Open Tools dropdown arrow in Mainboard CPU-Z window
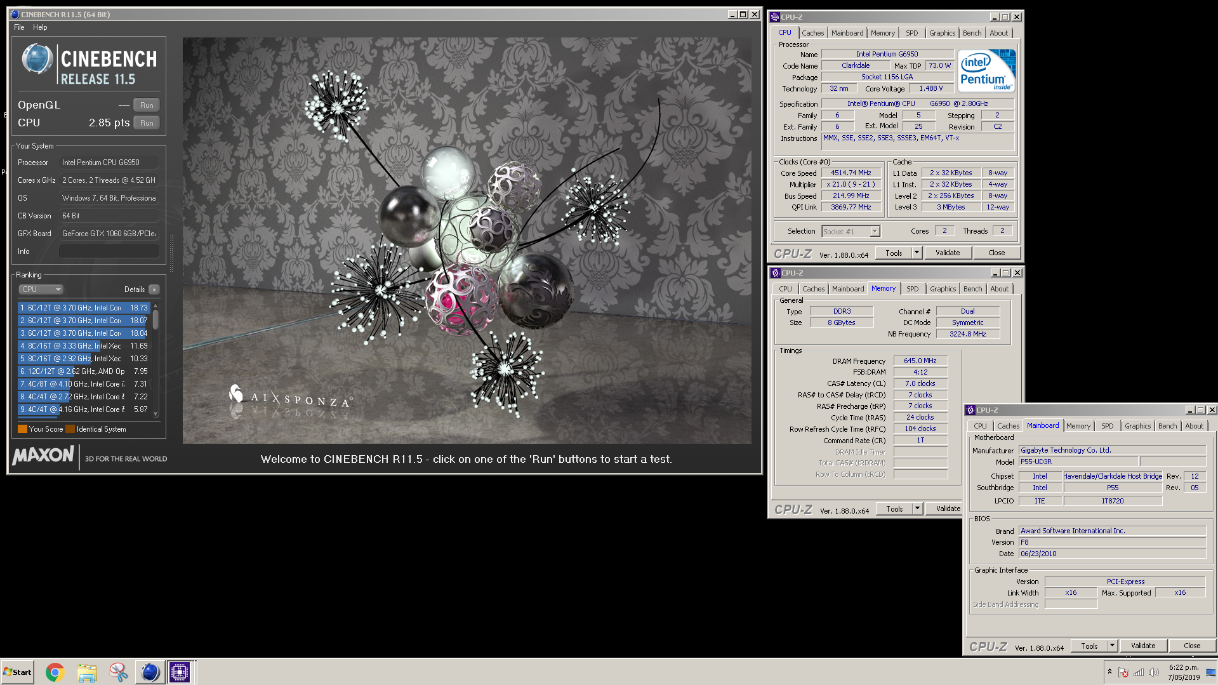1218x685 pixels. (x=1112, y=646)
